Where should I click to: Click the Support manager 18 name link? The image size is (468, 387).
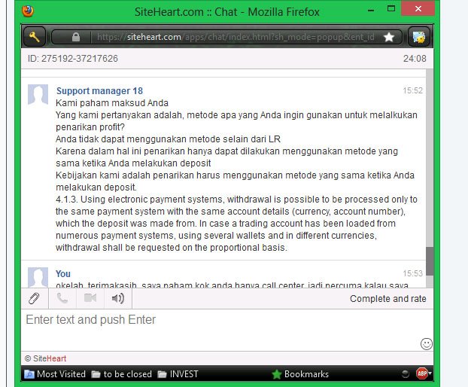pyautogui.click(x=99, y=91)
